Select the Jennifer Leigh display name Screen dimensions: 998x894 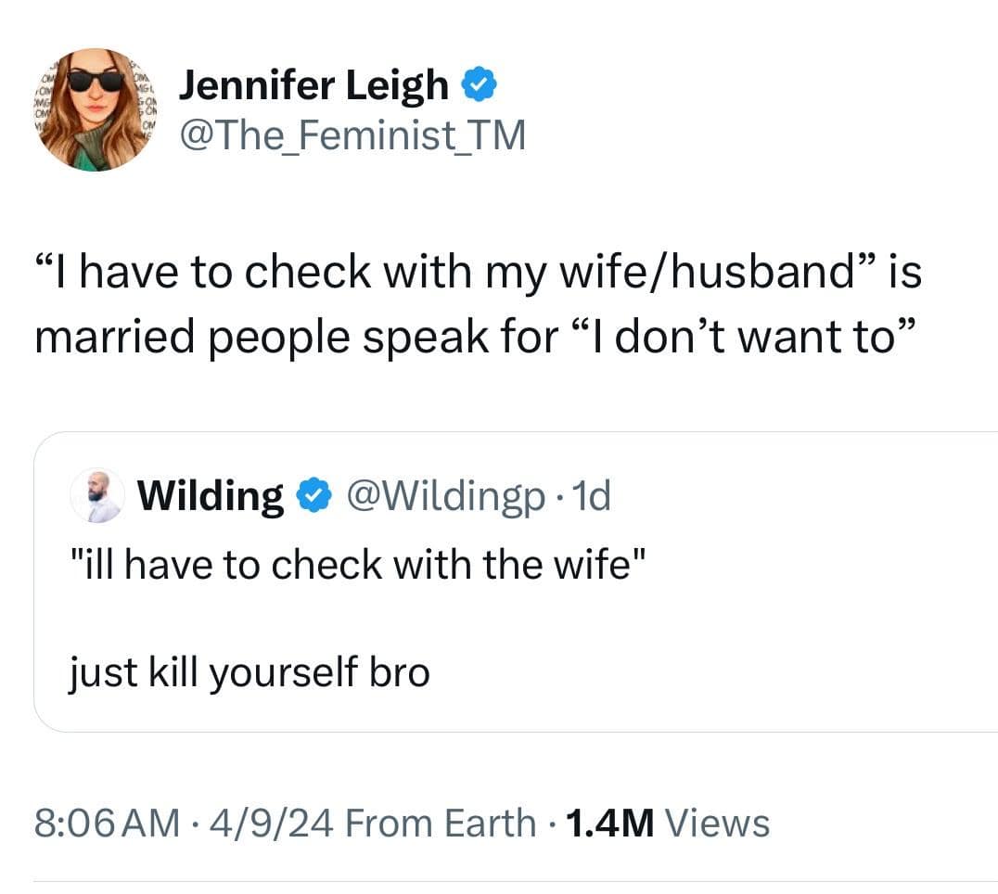(313, 83)
